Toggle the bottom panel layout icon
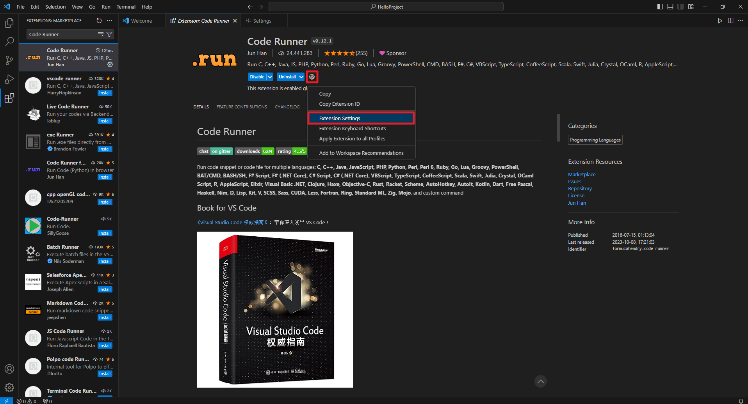 (x=670, y=7)
